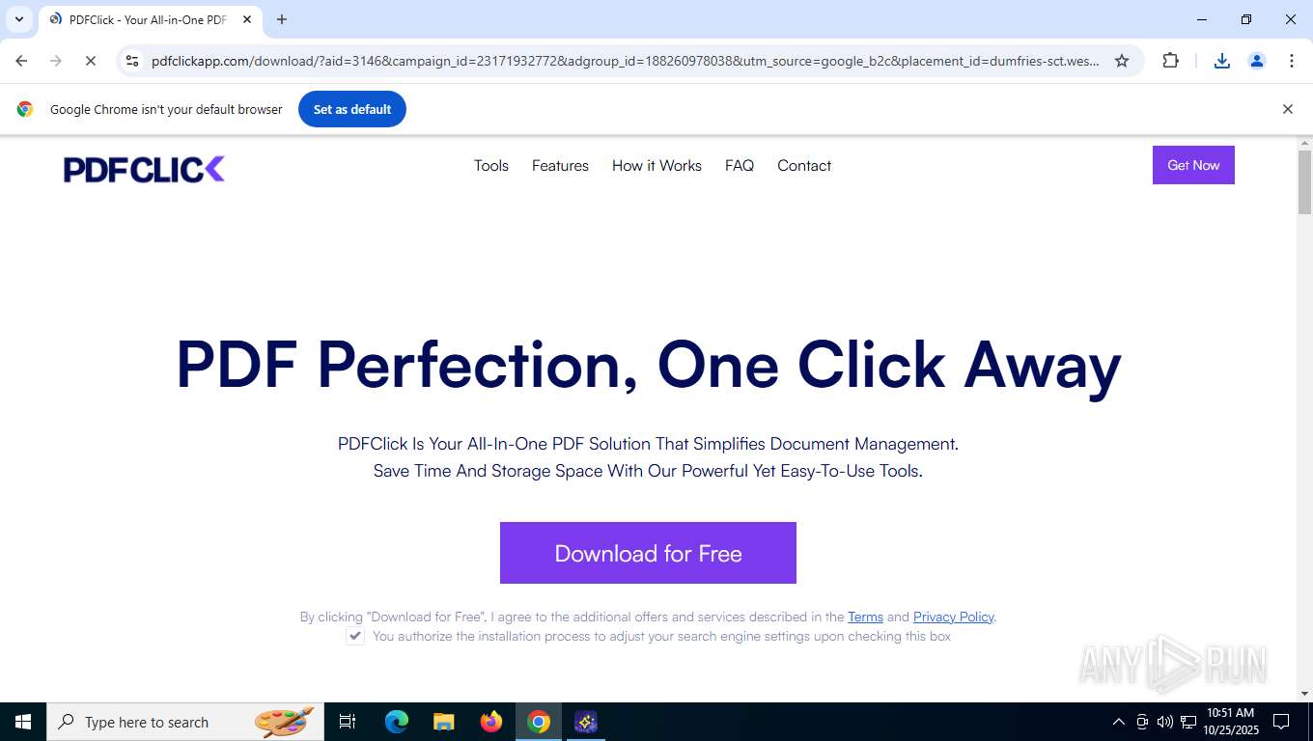The height and width of the screenshot is (741, 1313).
Task: Close the PDFClick tab
Action: point(247,19)
